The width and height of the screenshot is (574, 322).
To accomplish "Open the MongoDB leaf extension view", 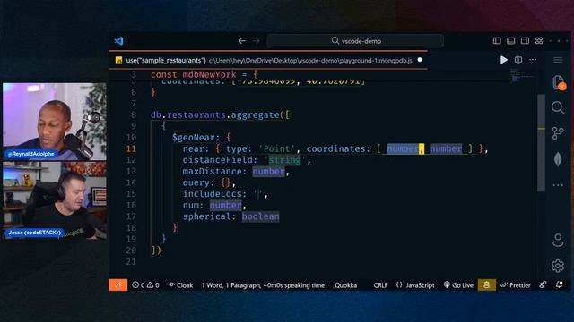I will pos(558,159).
